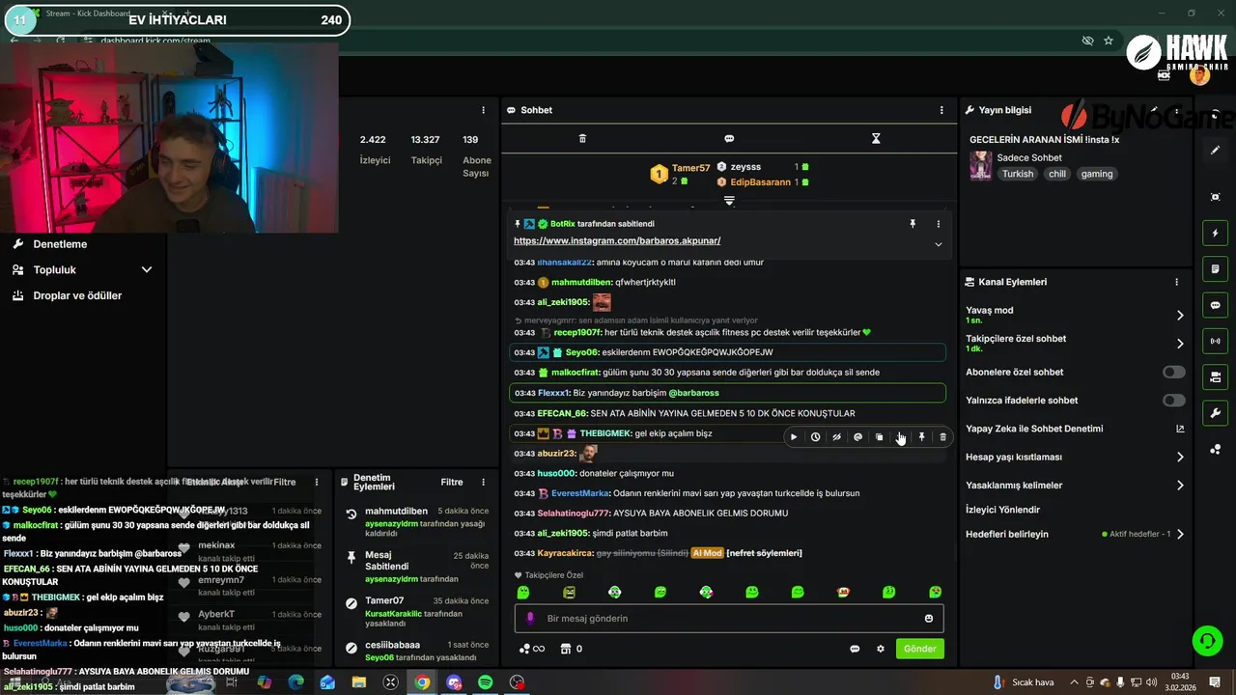Click chat bubble icon beside settings gear
This screenshot has width=1236, height=695.
click(x=855, y=649)
